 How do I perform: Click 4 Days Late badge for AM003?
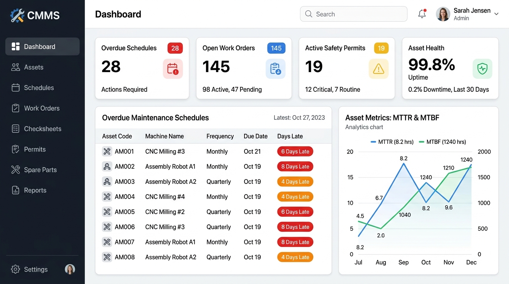[295, 182]
